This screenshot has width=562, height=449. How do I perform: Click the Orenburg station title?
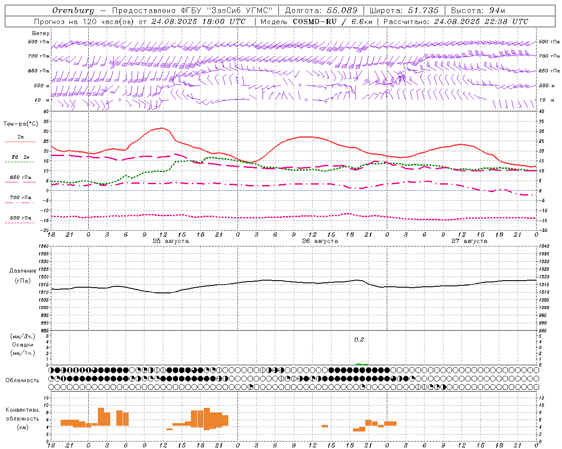click(x=73, y=11)
